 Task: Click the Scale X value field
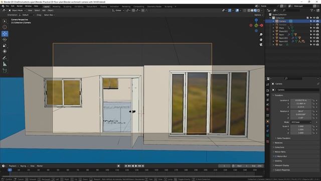click(x=301, y=126)
